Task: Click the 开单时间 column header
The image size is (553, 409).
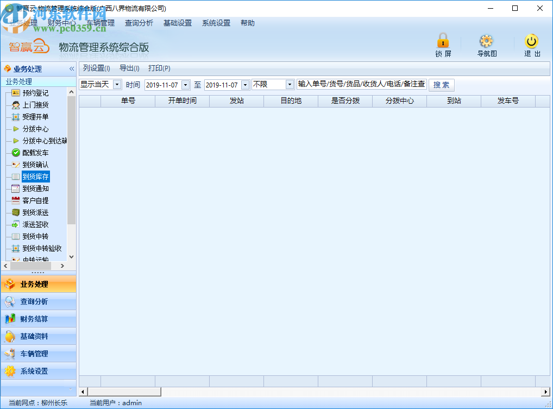Action: click(183, 101)
